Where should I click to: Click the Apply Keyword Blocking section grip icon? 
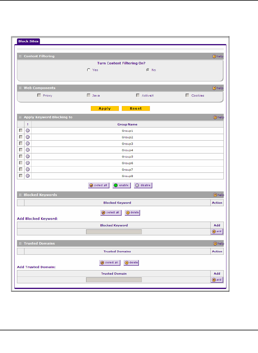pyautogui.click(x=20, y=117)
